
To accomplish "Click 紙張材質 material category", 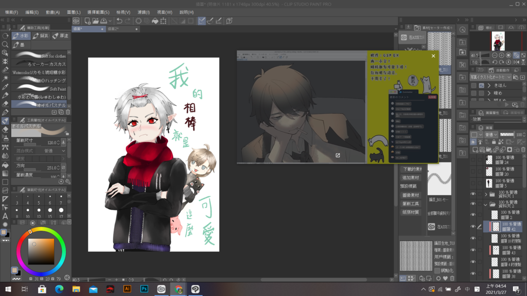I will point(411,212).
